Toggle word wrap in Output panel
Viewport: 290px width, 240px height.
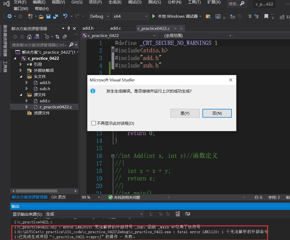[x=188, y=214]
